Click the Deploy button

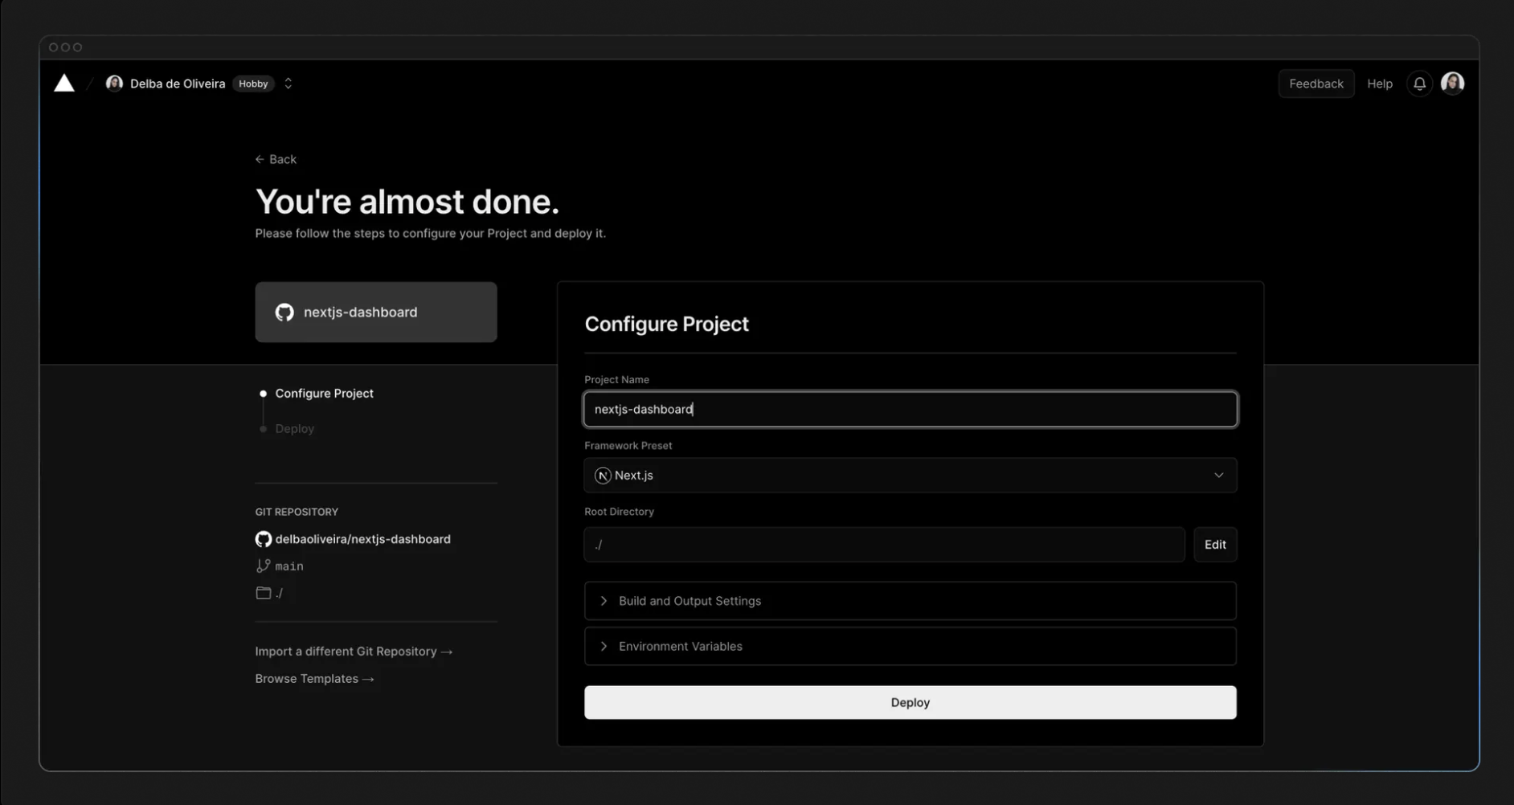[910, 702]
